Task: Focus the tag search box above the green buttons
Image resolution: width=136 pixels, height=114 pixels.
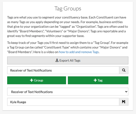Action: click(63, 70)
